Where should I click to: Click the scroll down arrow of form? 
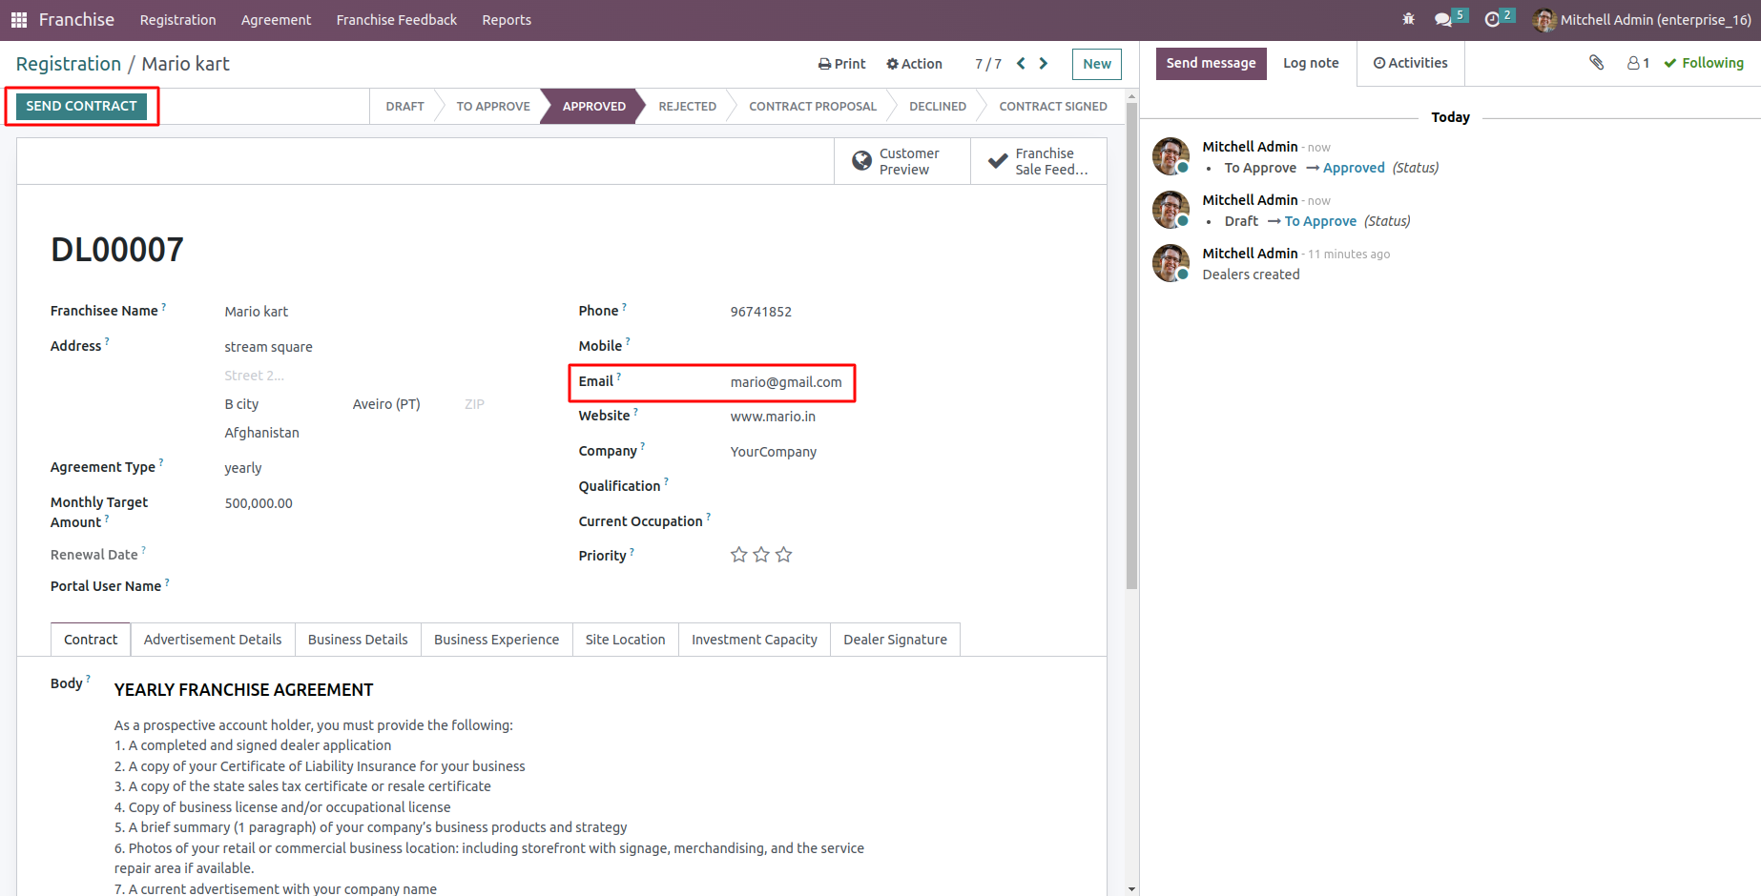pyautogui.click(x=1131, y=889)
